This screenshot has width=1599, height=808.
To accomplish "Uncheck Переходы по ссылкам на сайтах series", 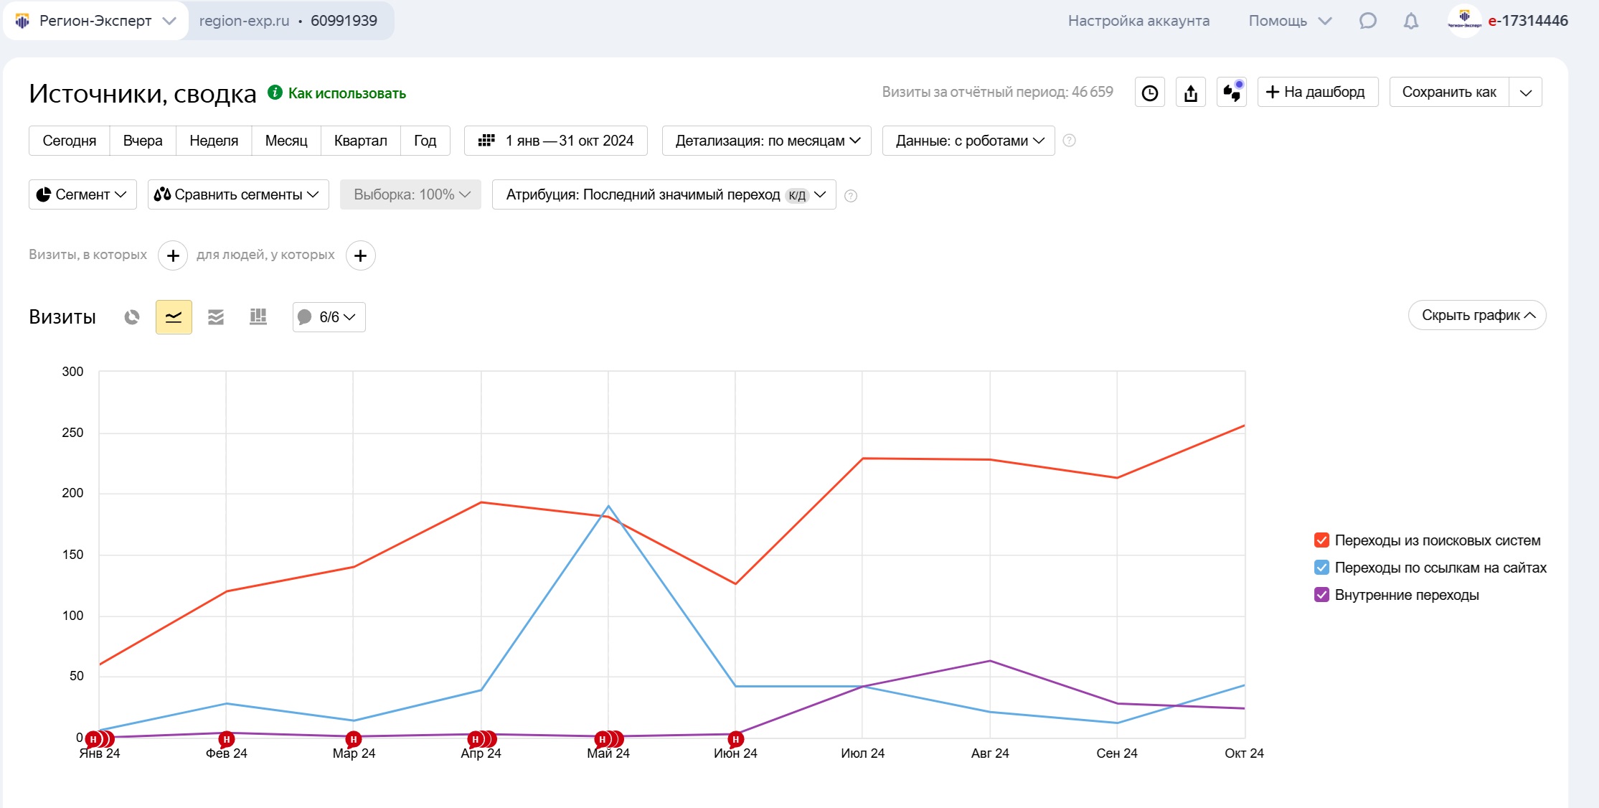I will [1321, 568].
